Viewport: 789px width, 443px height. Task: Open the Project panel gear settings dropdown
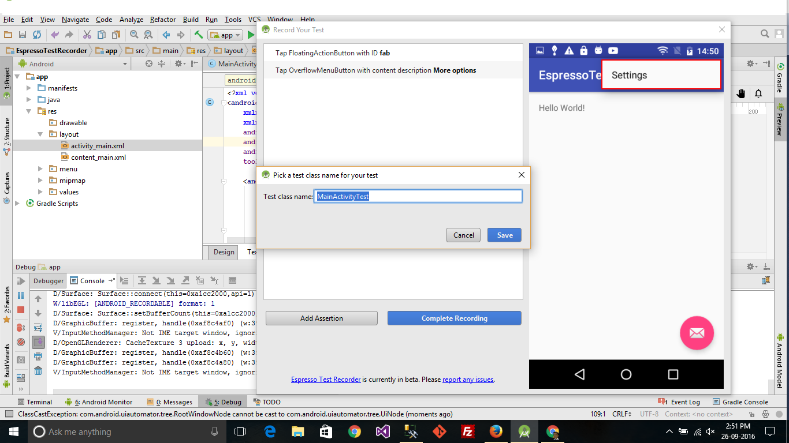pyautogui.click(x=180, y=64)
